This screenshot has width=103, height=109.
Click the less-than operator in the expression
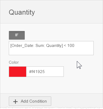point(65,46)
